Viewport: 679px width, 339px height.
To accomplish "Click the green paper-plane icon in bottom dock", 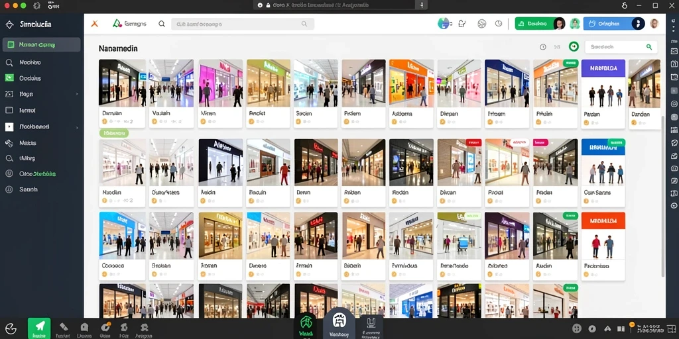I will 39,328.
